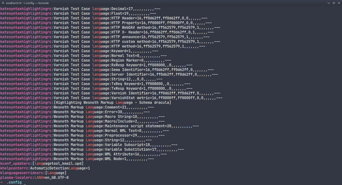Viewport: 342px width, 185px height.
Task: Click the Konsole app icon in title bar
Action: pyautogui.click(x=3, y=3)
